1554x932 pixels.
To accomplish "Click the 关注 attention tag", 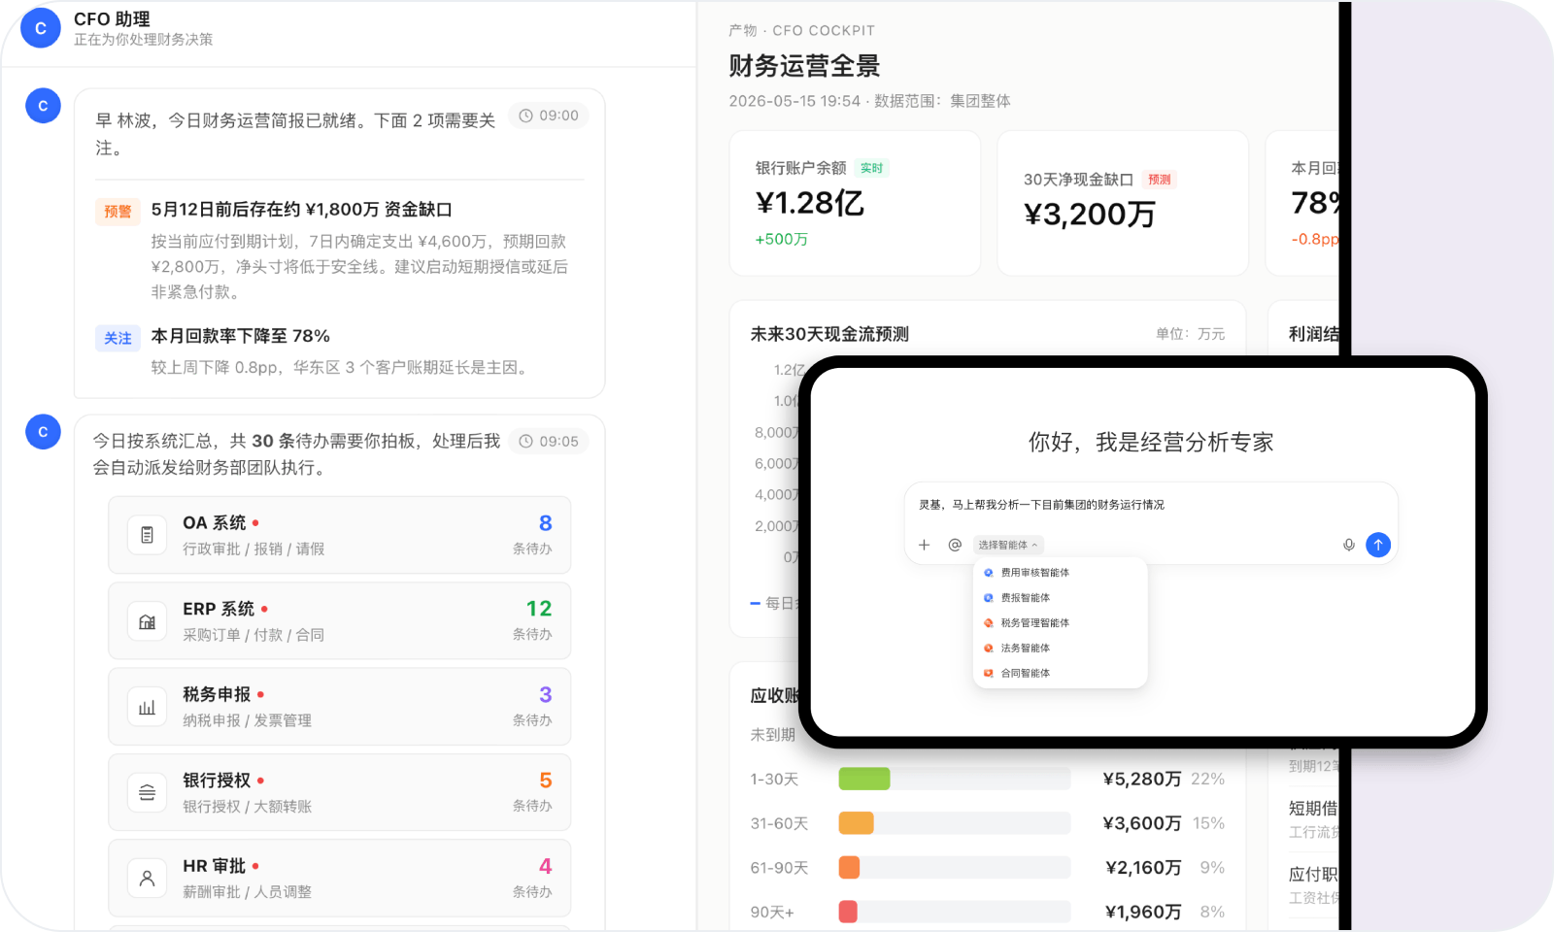I will pos(118,338).
